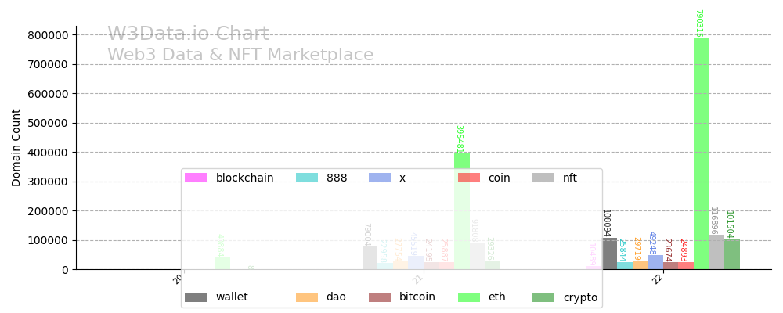Click the Domain Count axis label

coord(16,147)
